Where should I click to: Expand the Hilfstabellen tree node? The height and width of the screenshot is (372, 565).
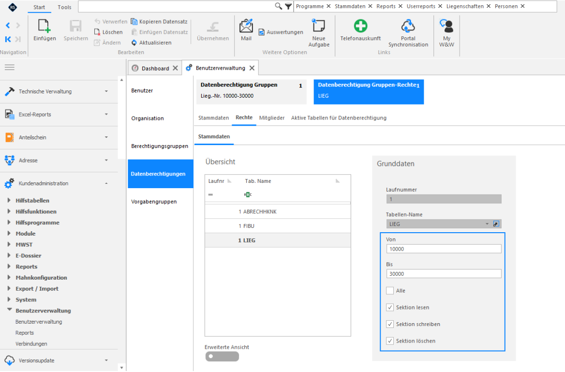coord(9,200)
